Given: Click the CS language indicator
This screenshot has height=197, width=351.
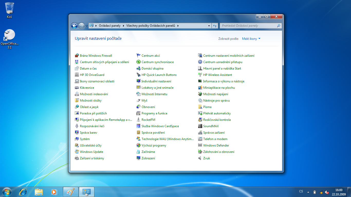Looking at the screenshot, I should click(x=301, y=191).
